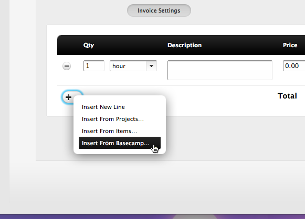Click the Qty column header
Screen dimensions: 305x219
tap(89, 45)
